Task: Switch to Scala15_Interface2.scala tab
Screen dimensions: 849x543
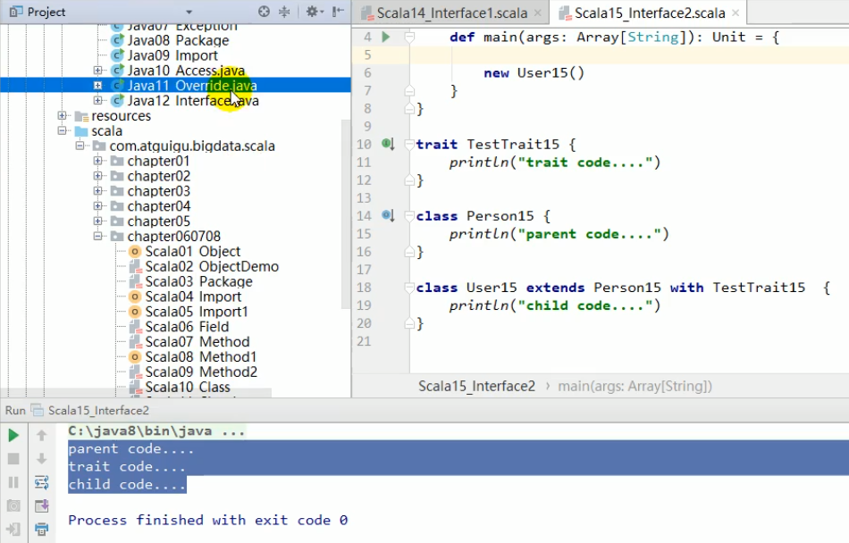Action: (x=649, y=13)
